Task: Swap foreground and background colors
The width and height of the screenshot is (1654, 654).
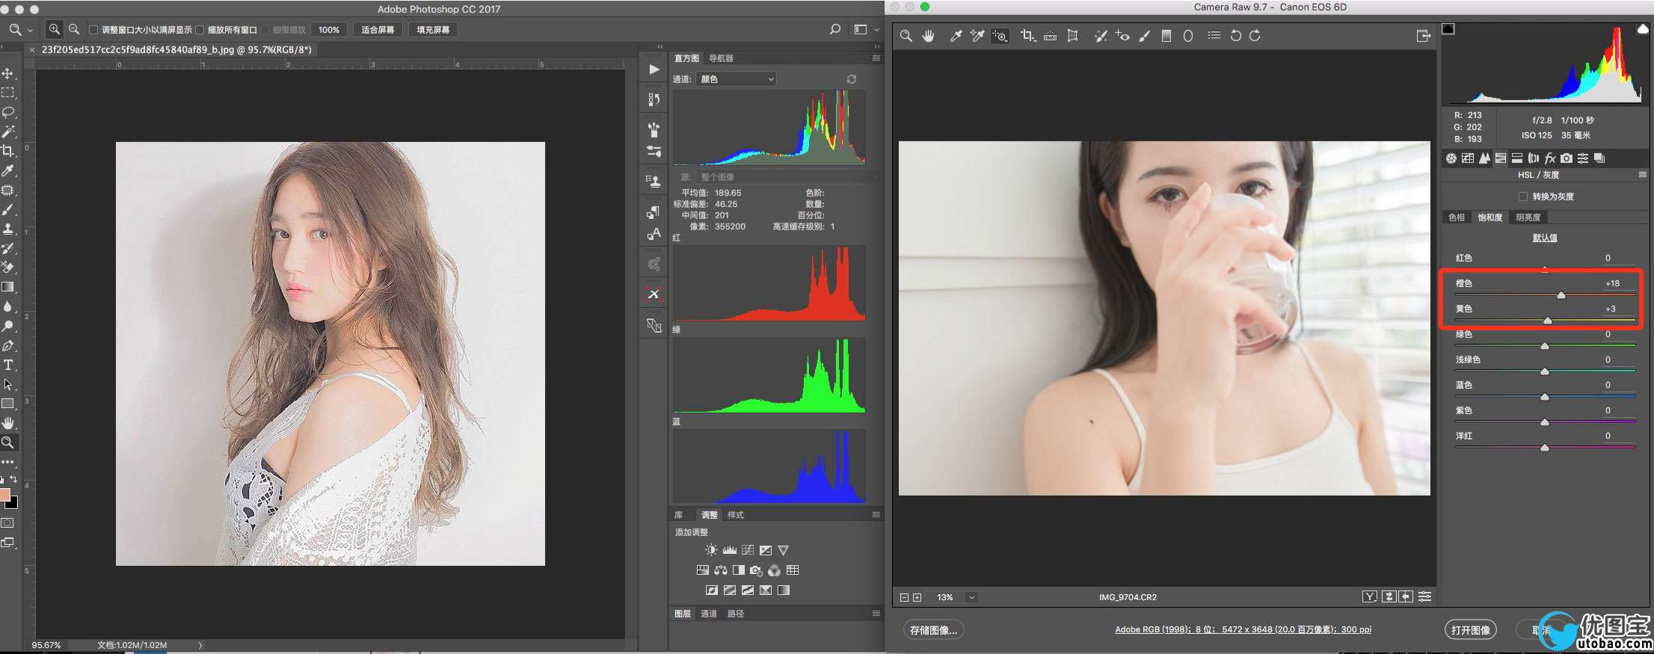Action: coord(13,479)
